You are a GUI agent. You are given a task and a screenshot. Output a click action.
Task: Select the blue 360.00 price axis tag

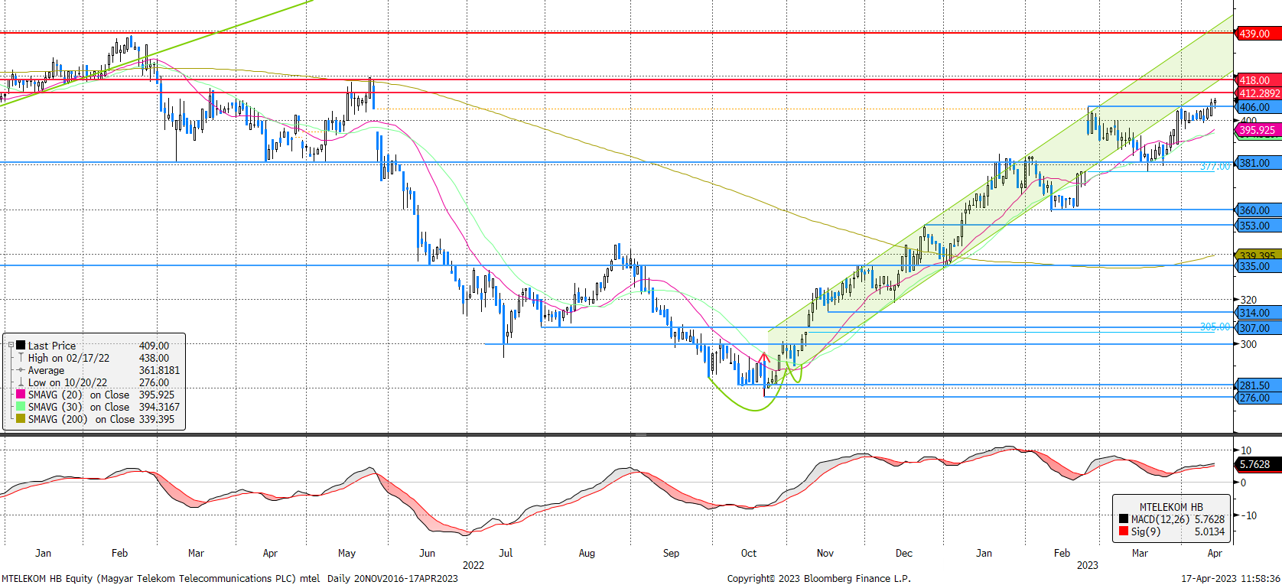(x=1254, y=210)
